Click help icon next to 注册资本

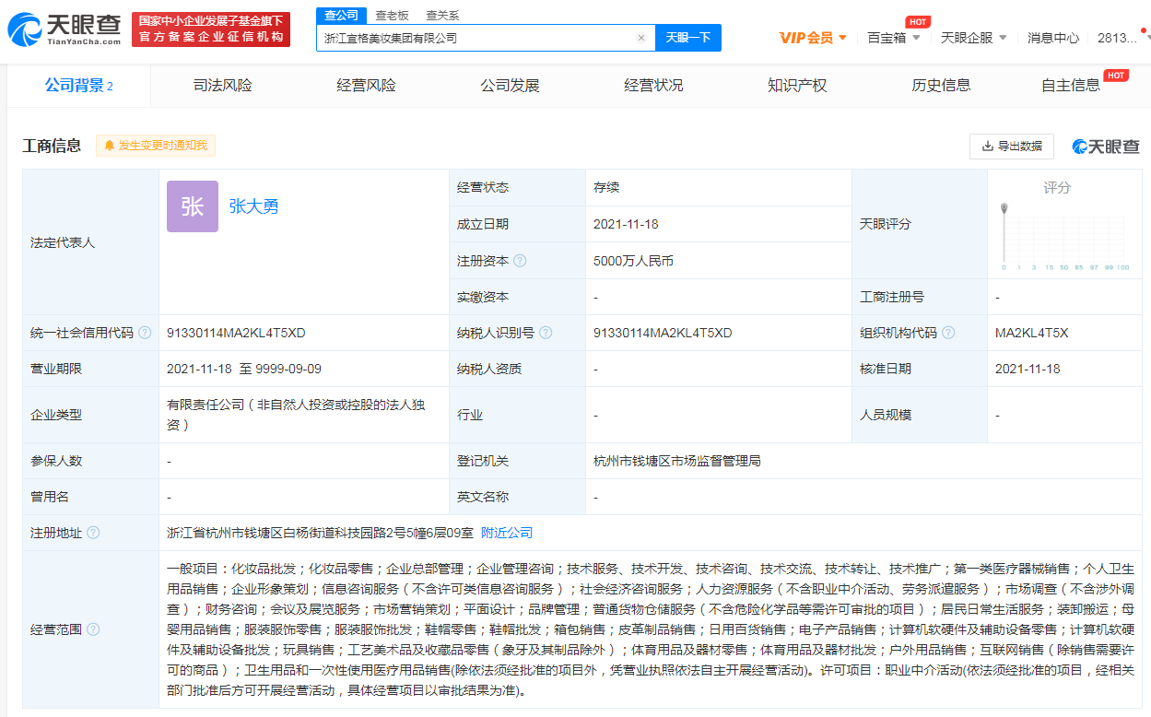[x=520, y=261]
